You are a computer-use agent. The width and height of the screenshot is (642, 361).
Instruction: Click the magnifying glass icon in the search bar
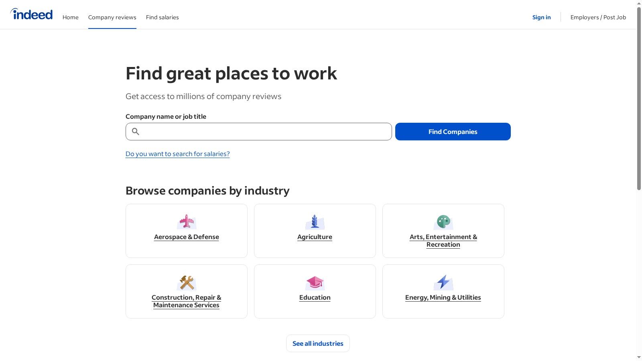click(135, 132)
